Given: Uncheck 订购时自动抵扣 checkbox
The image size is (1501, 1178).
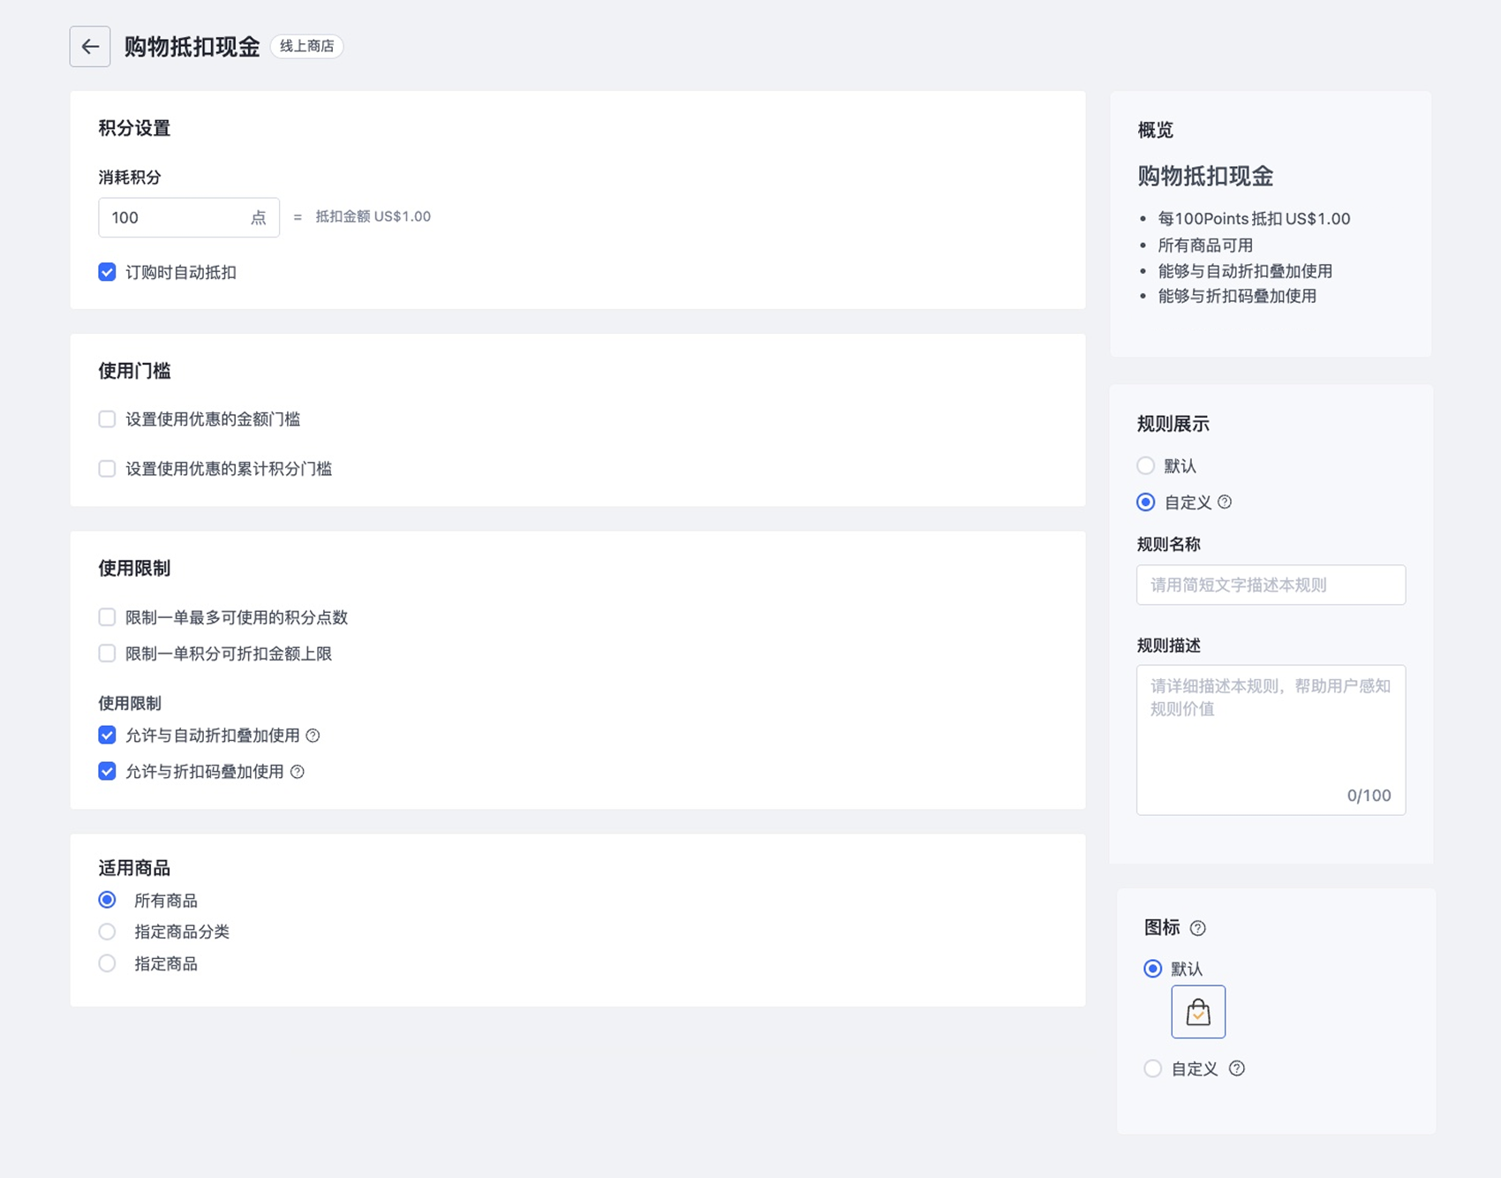Looking at the screenshot, I should (107, 272).
